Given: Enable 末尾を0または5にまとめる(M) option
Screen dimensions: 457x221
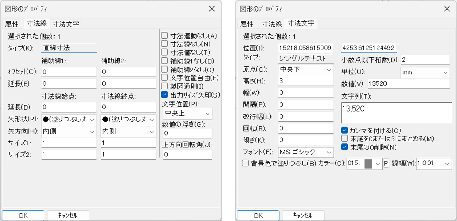Looking at the screenshot, I should tap(344, 138).
